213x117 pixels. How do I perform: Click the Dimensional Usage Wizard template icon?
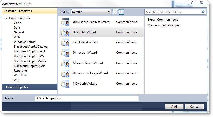pos(65,74)
